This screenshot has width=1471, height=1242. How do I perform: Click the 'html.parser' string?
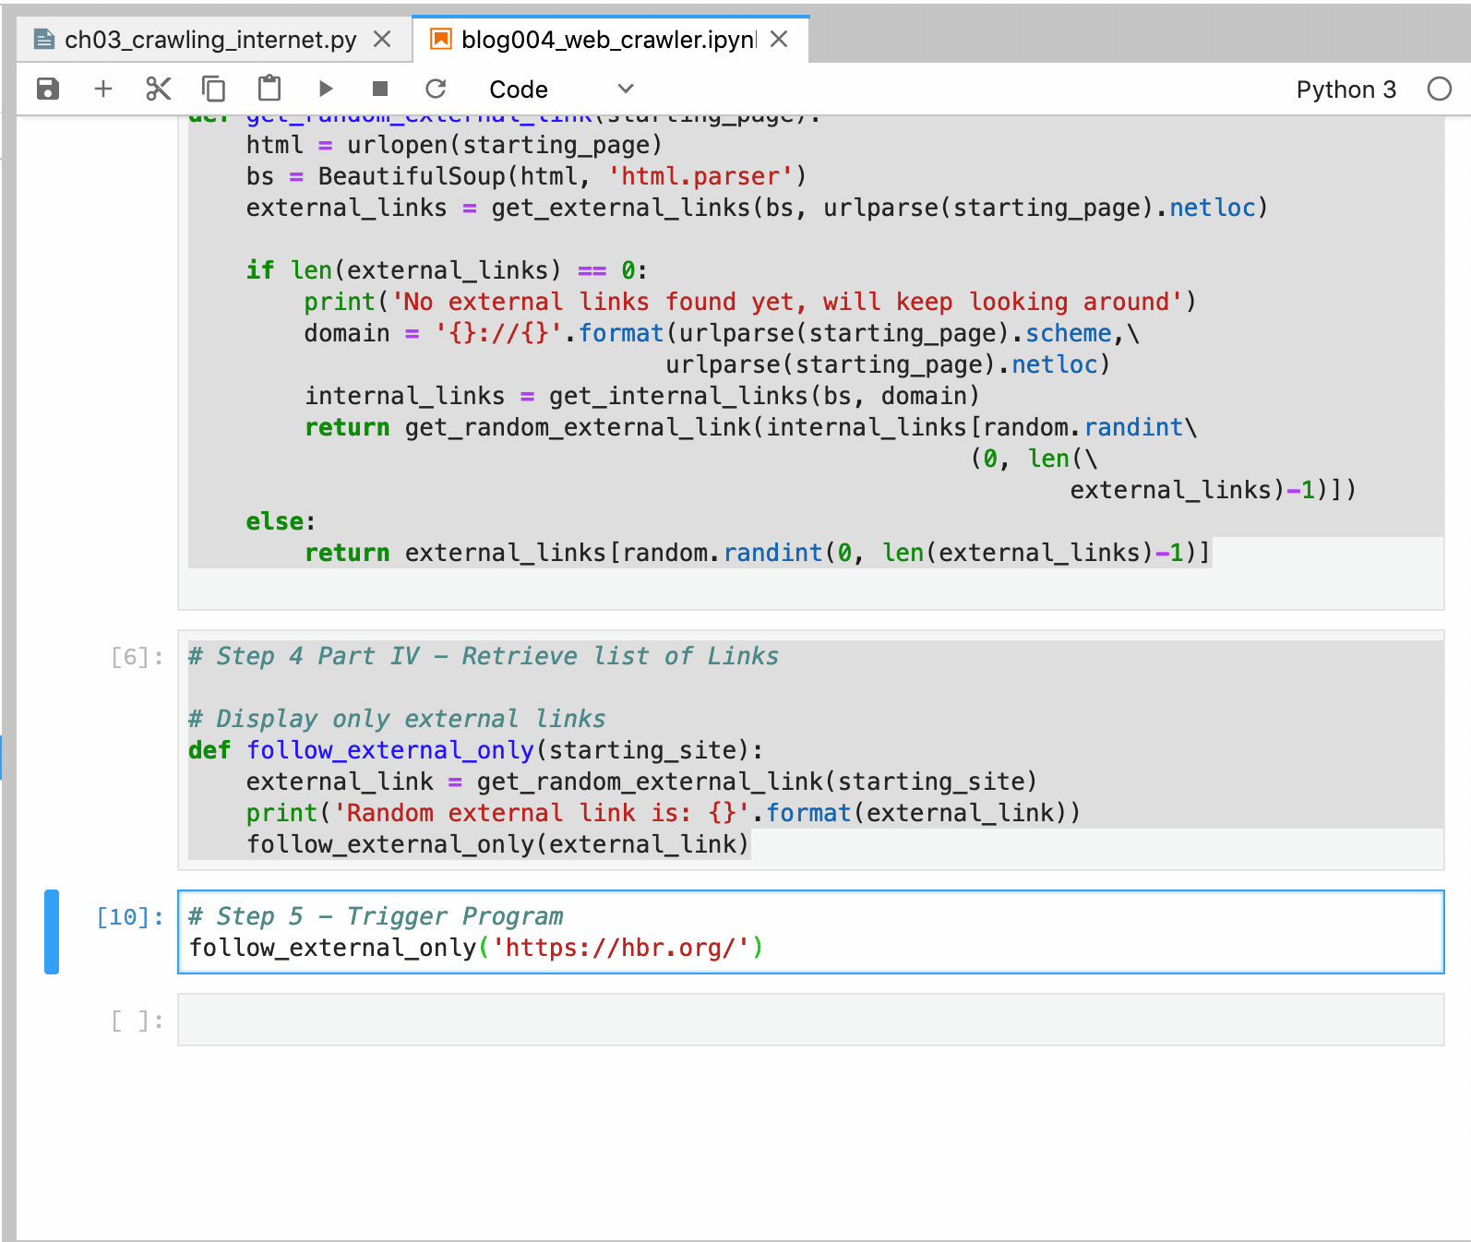pos(700,176)
